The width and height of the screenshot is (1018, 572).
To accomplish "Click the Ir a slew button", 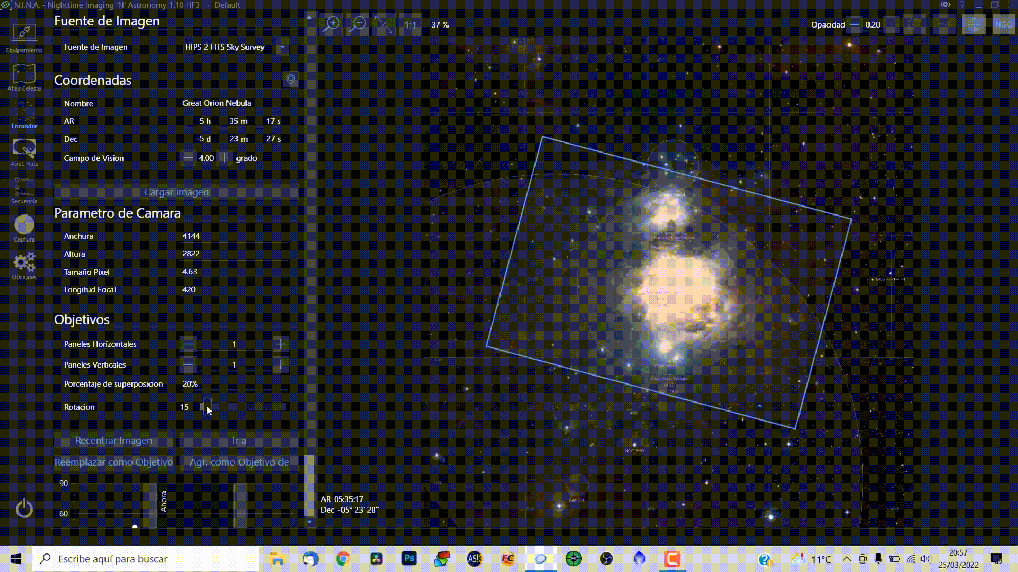I will coord(239,440).
